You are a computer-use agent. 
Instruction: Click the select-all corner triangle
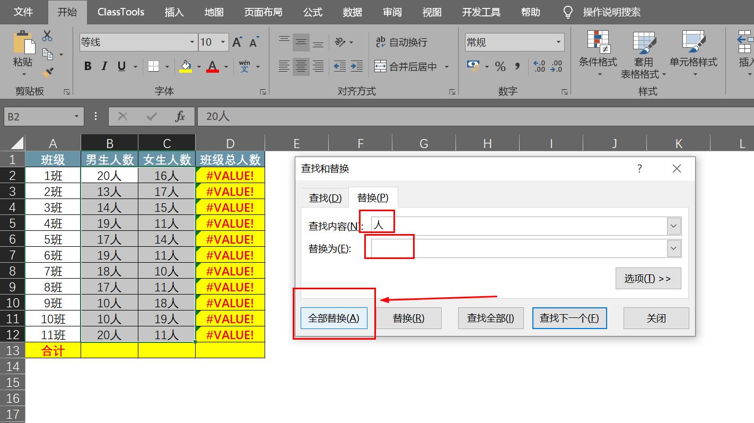[x=17, y=143]
